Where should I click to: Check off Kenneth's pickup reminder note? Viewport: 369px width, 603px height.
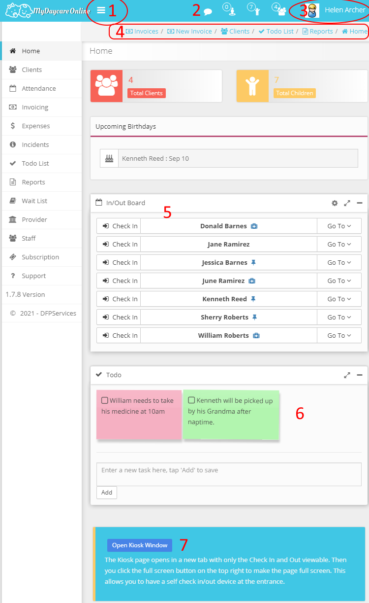pos(191,400)
